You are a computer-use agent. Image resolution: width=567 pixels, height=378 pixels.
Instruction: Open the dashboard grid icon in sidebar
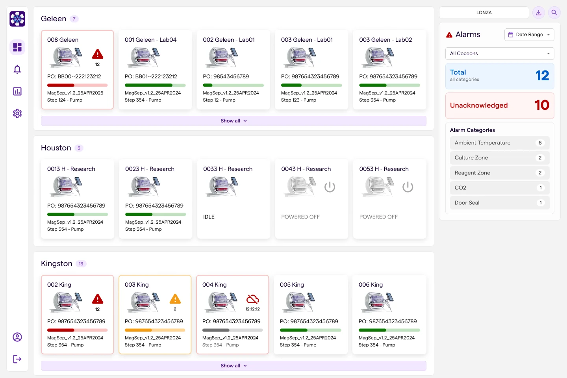[x=17, y=47]
